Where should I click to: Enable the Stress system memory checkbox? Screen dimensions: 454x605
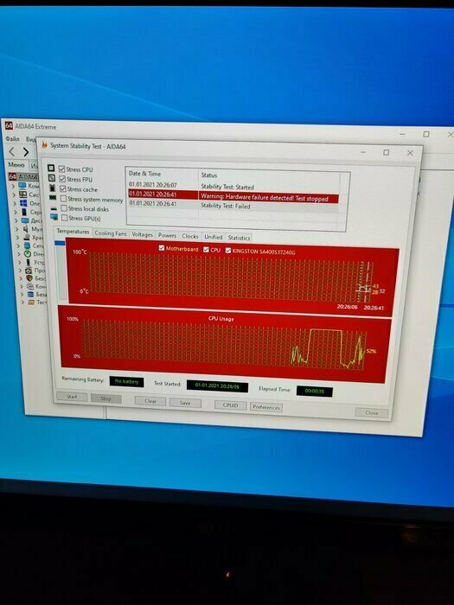pyautogui.click(x=64, y=199)
